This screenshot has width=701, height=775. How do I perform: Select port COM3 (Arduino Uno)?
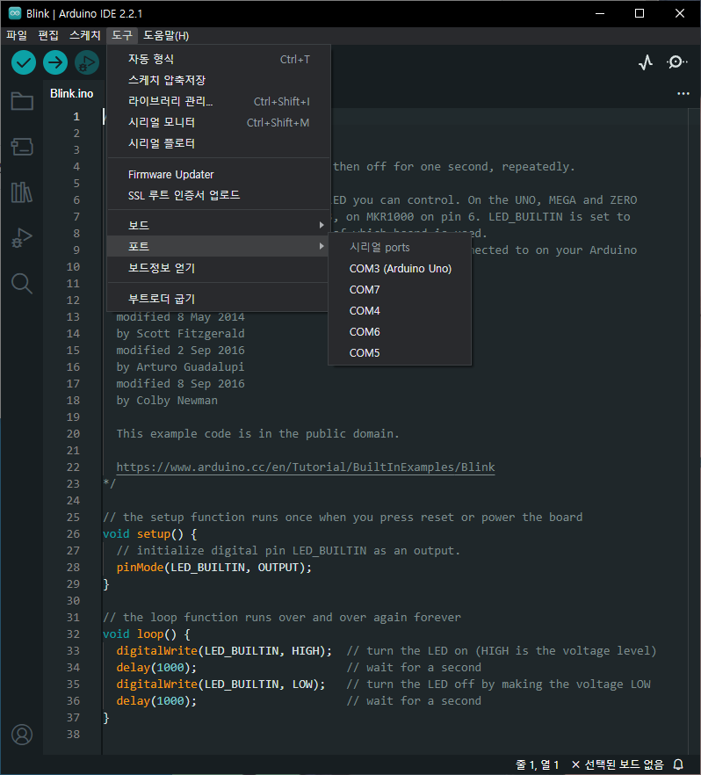pyautogui.click(x=401, y=268)
